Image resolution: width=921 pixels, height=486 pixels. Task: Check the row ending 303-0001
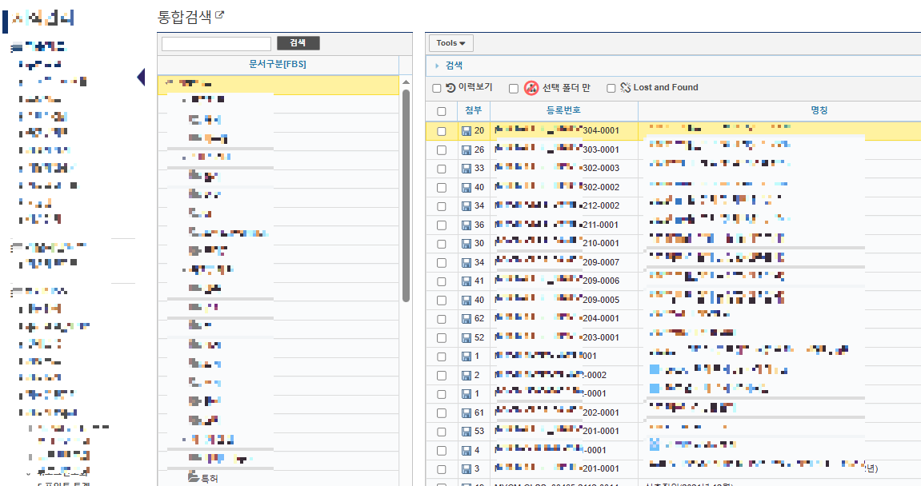click(442, 150)
